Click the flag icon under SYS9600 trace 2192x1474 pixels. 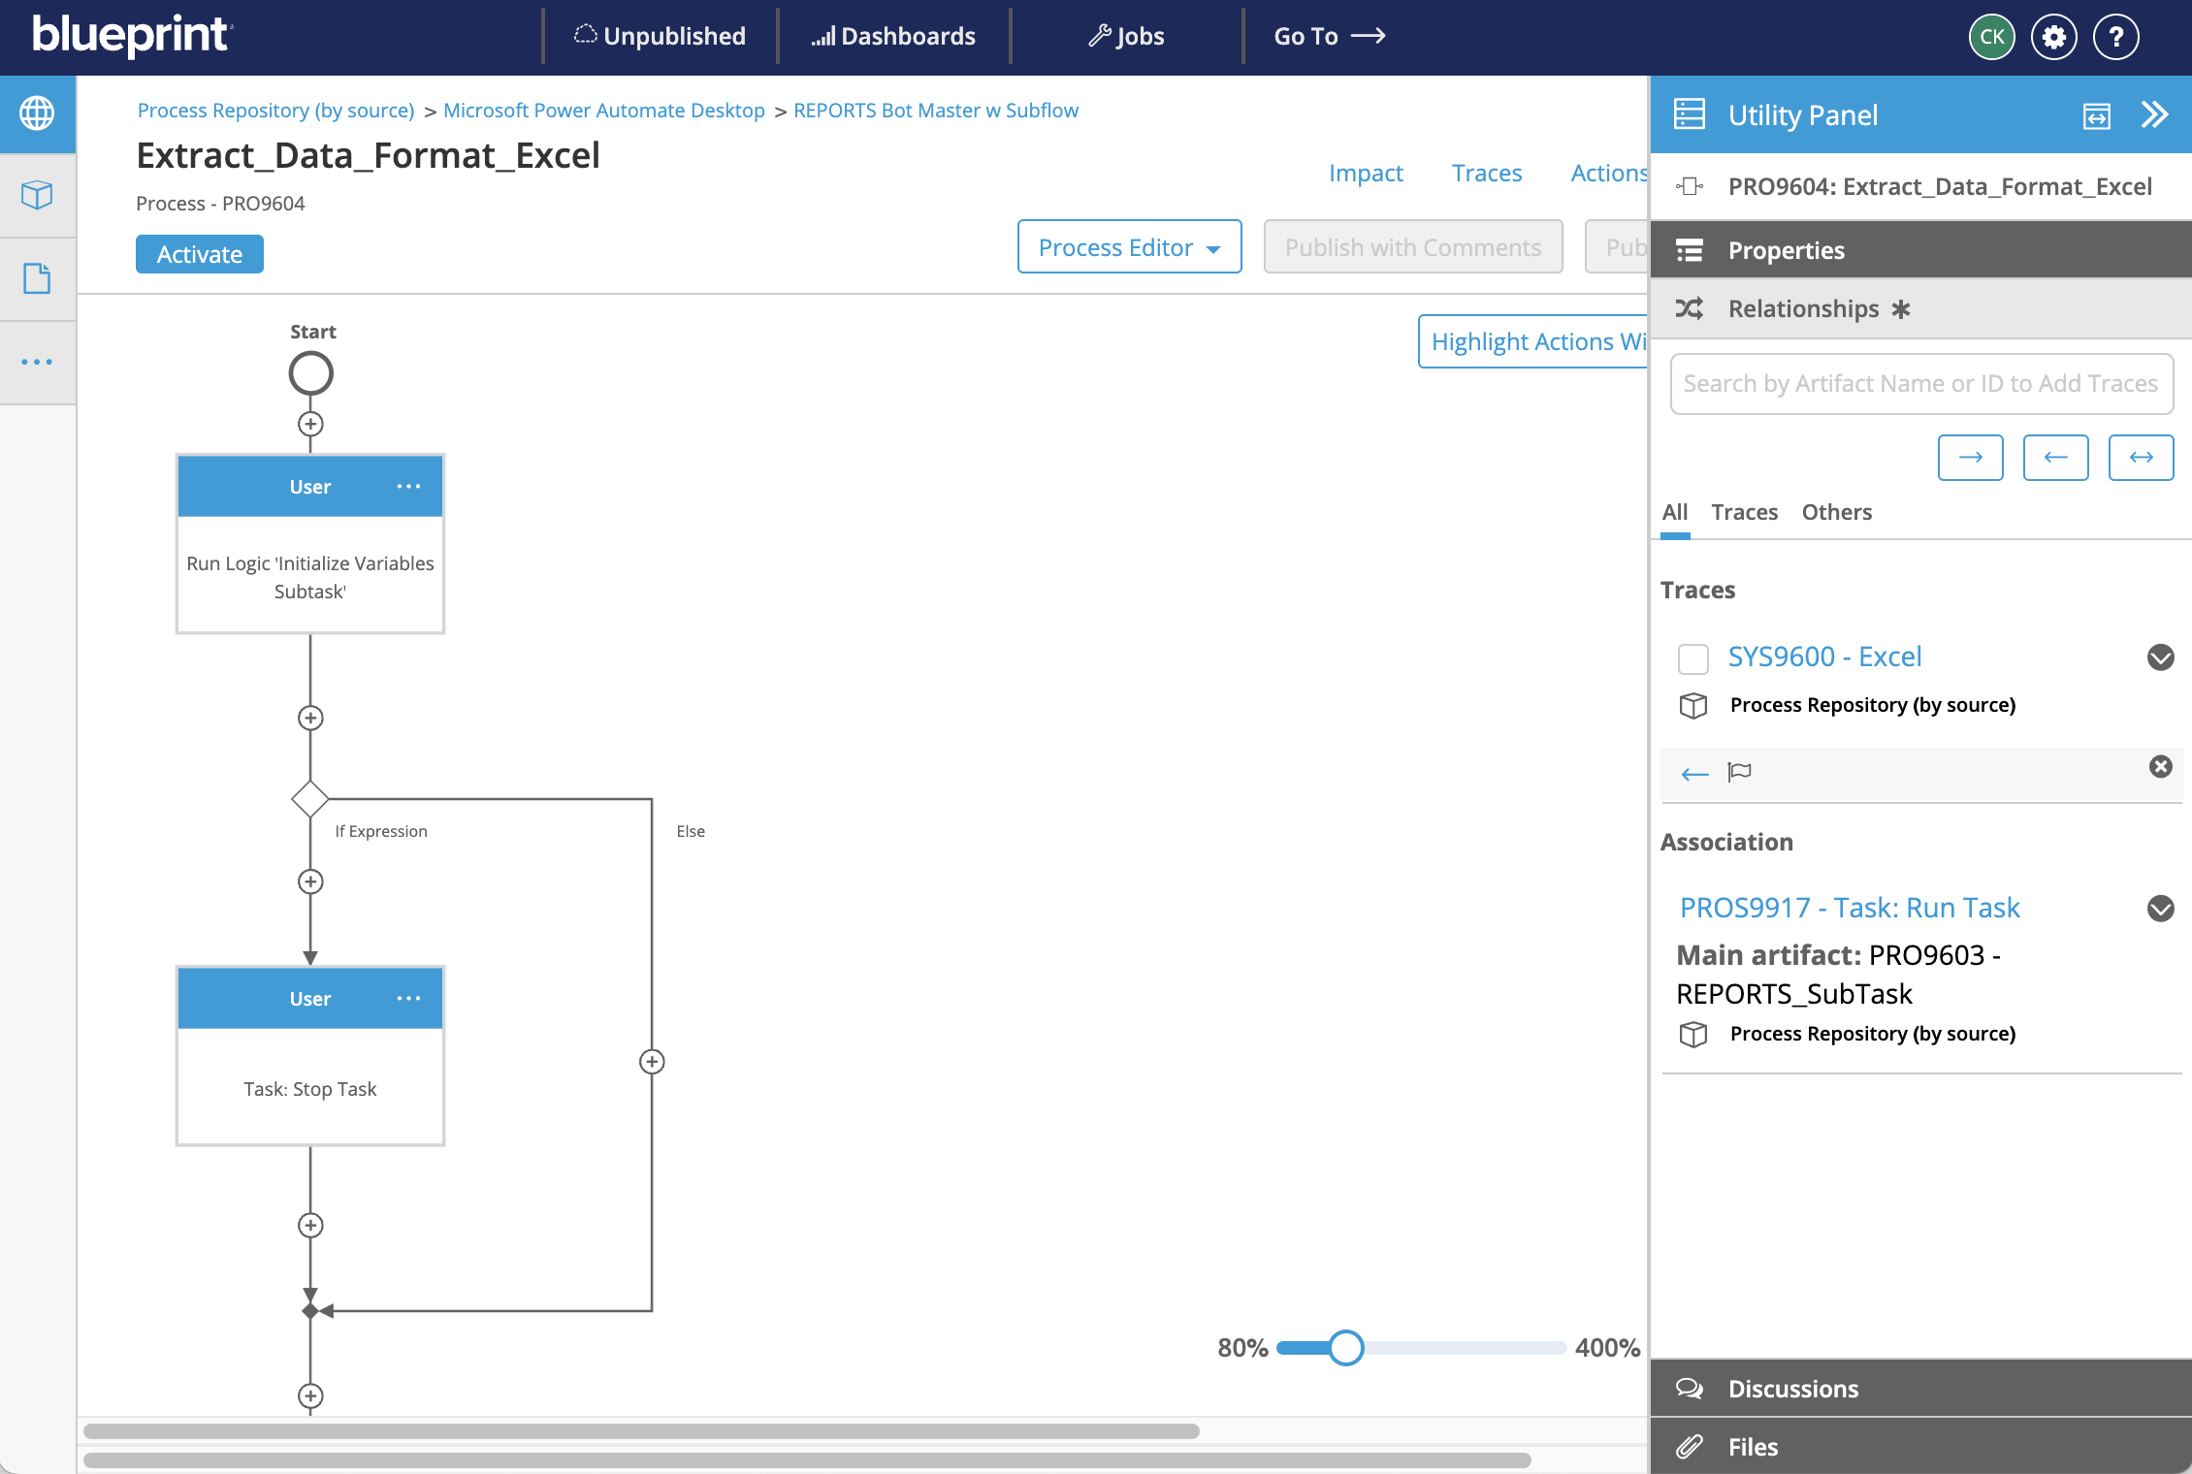[1739, 772]
